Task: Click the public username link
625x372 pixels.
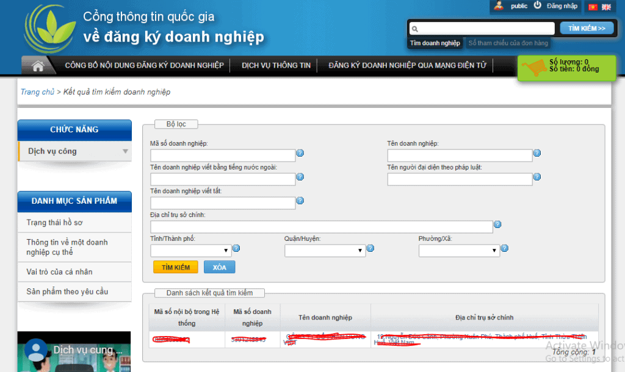Action: (519, 6)
